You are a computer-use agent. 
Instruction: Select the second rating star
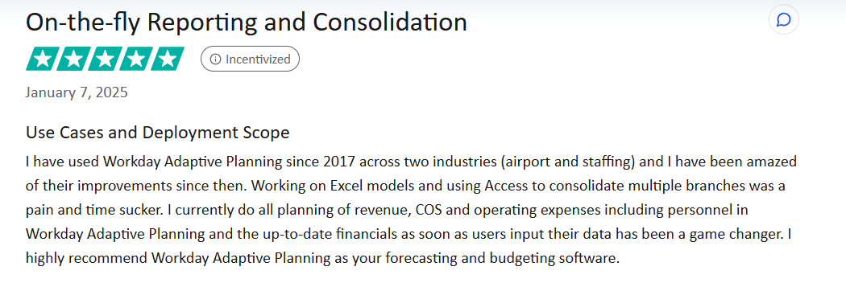pyautogui.click(x=73, y=59)
